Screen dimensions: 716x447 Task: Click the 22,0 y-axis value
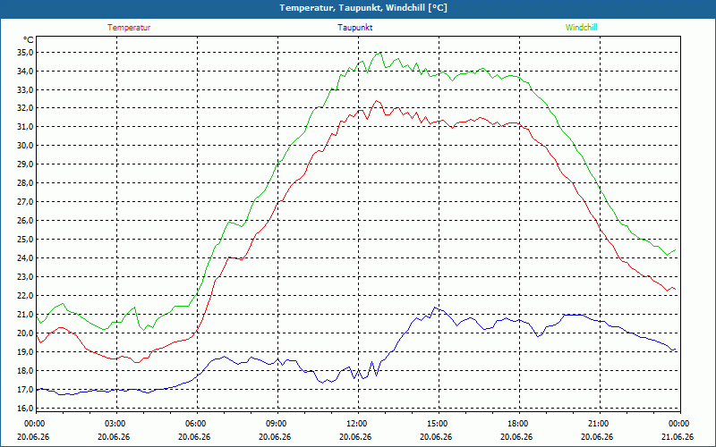(25, 296)
